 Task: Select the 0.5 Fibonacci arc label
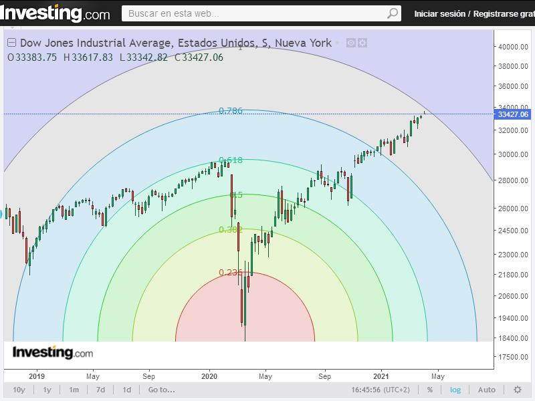[x=236, y=194]
